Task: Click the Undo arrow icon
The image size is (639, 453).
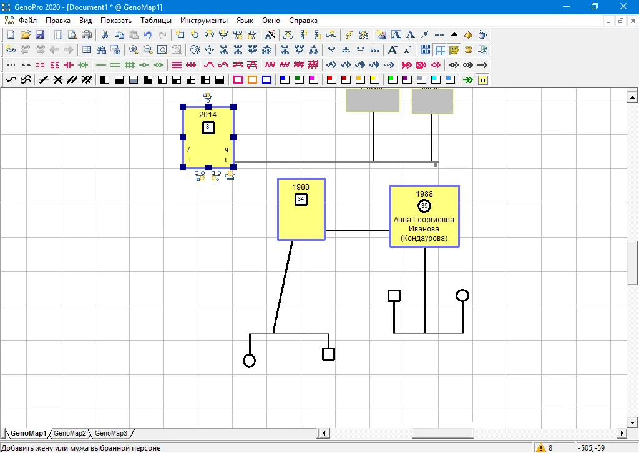Action: [x=148, y=35]
